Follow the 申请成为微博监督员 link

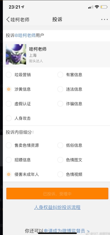tap(65, 231)
